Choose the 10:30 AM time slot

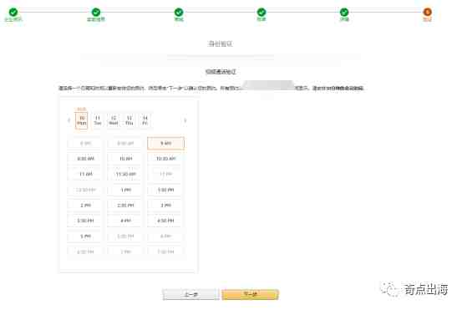pyautogui.click(x=166, y=159)
